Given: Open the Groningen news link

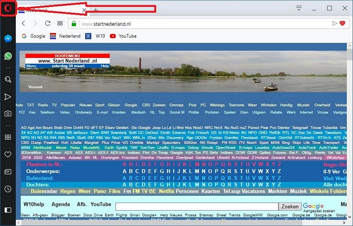Looking at the screenshot, I should pyautogui.click(x=110, y=158).
